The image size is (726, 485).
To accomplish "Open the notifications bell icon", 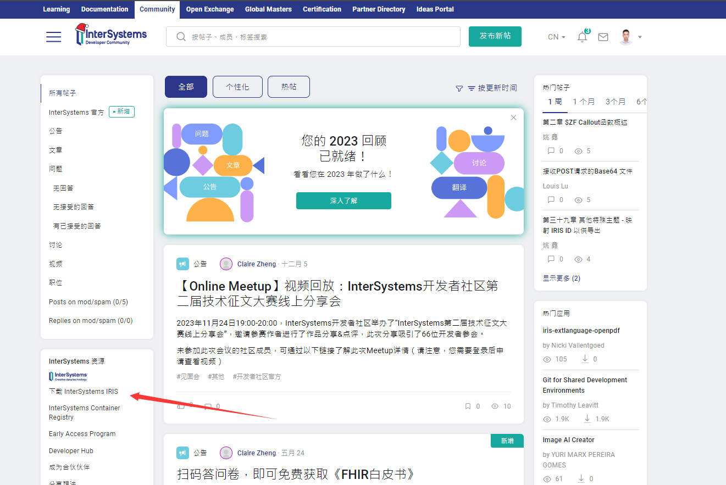I will point(582,37).
